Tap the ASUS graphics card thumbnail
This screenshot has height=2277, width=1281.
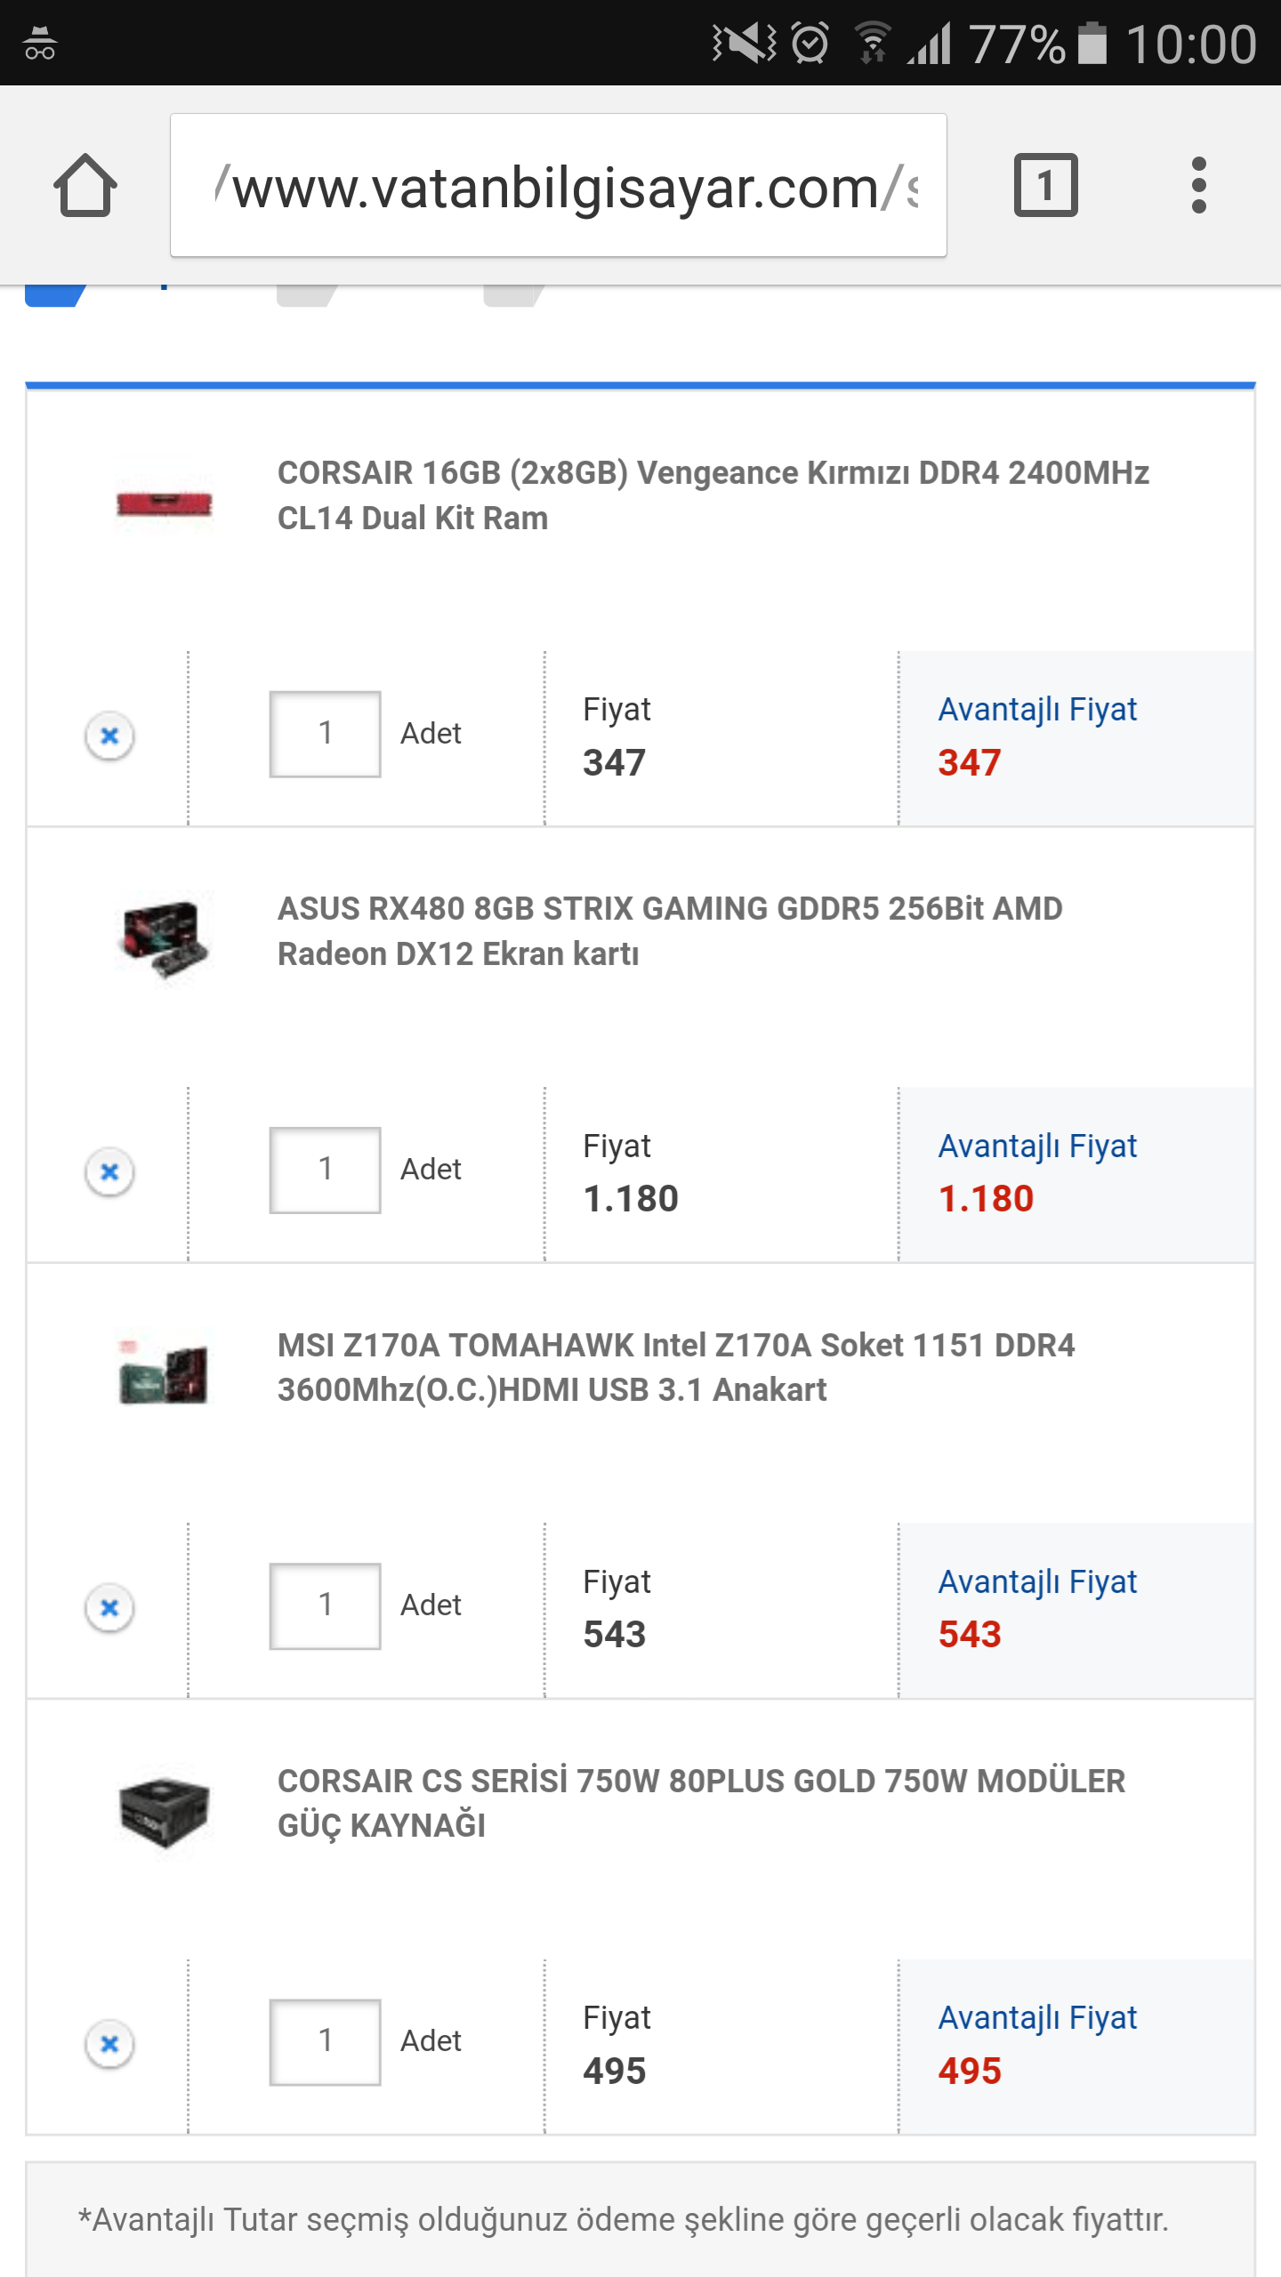165,938
